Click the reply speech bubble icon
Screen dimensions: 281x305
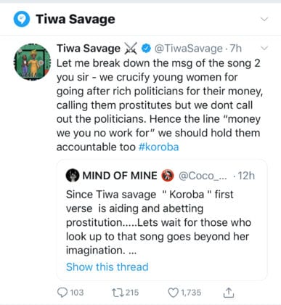coord(62,293)
